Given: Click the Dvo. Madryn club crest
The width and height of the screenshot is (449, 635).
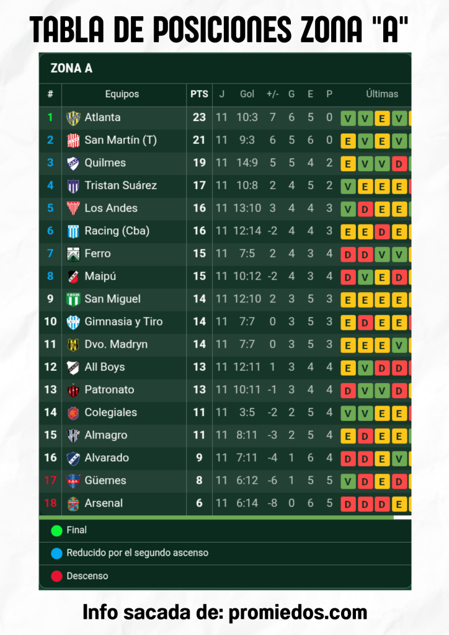Looking at the screenshot, I should pyautogui.click(x=73, y=345).
